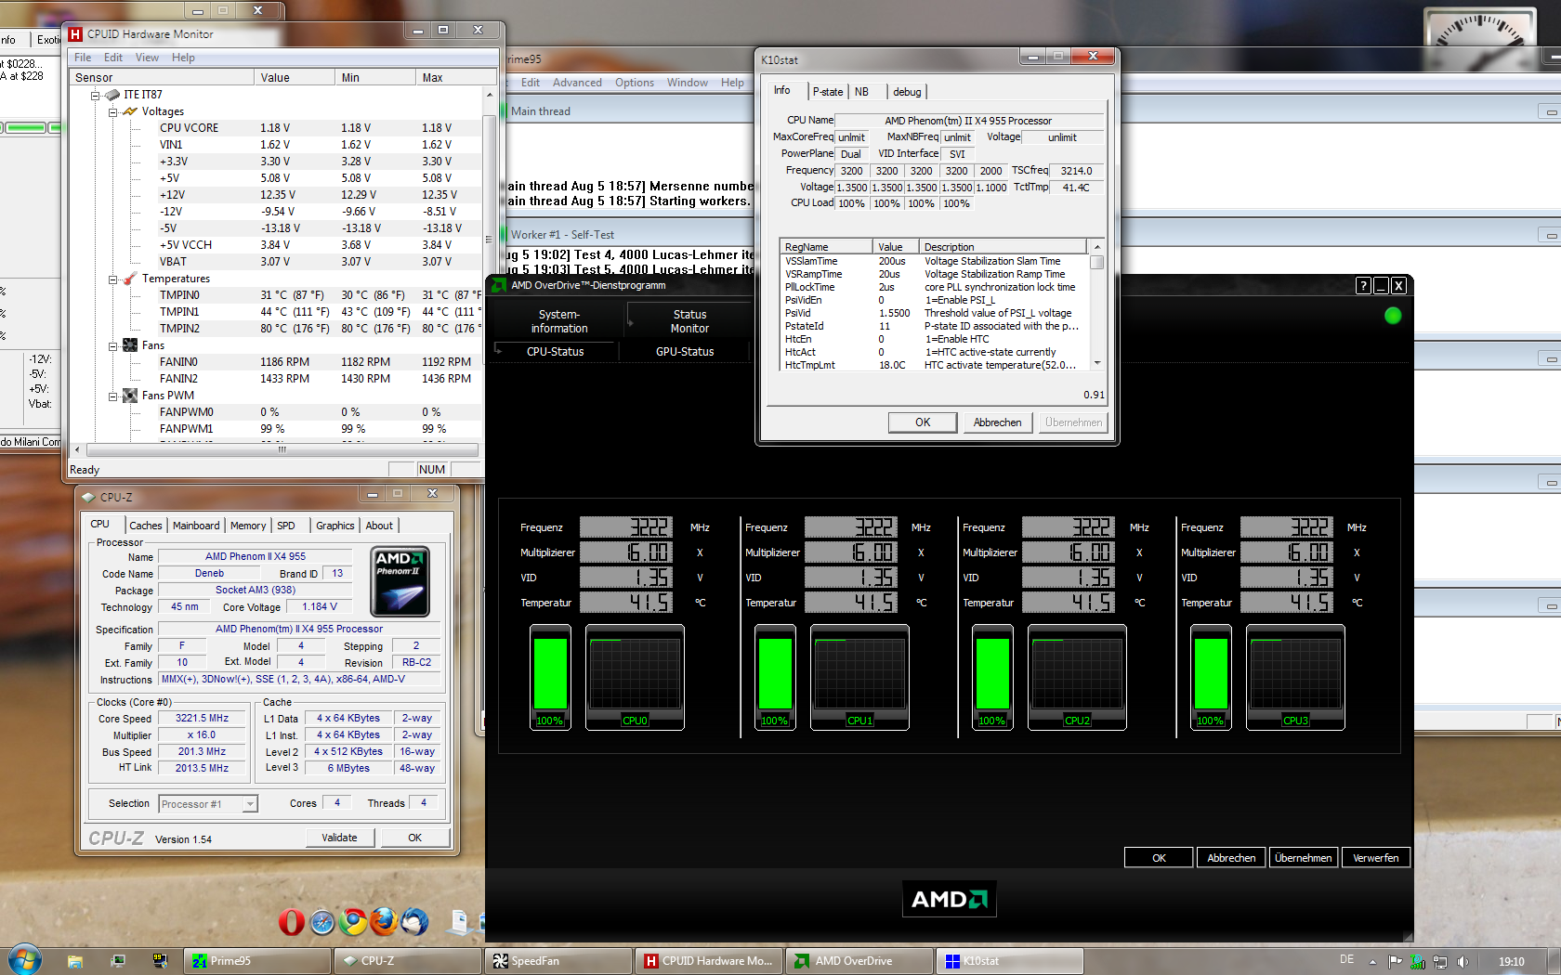Open the View menu in Hardware Monitor
Viewport: 1561px width, 975px height.
147,58
